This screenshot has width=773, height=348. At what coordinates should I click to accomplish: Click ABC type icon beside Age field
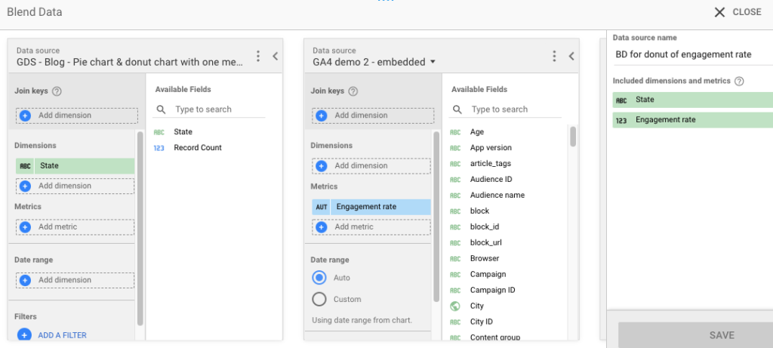coord(455,132)
